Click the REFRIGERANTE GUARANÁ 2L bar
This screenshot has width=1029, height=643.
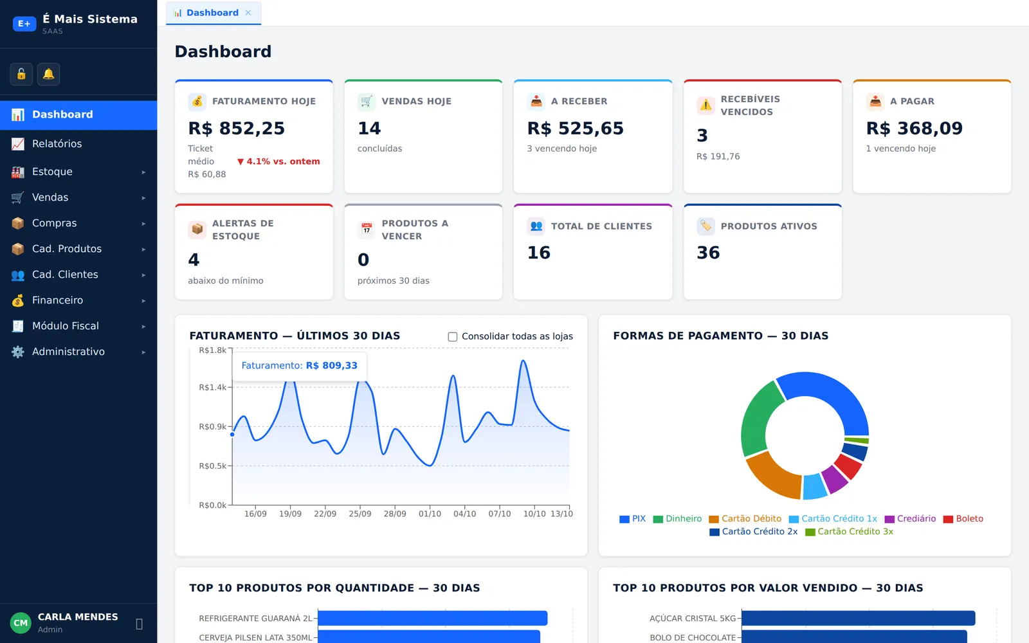click(x=433, y=619)
